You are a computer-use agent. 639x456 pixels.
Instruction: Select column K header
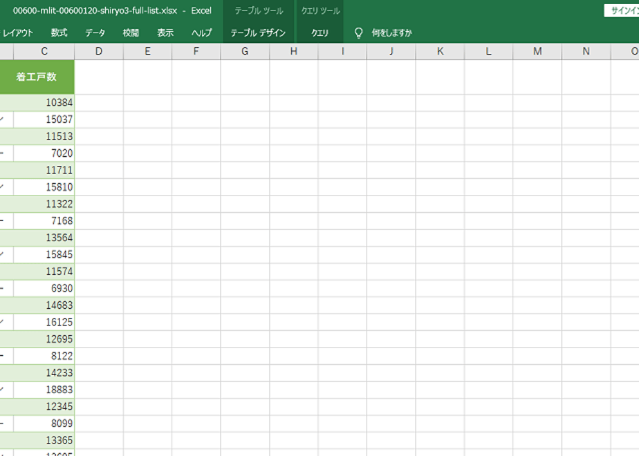[440, 51]
